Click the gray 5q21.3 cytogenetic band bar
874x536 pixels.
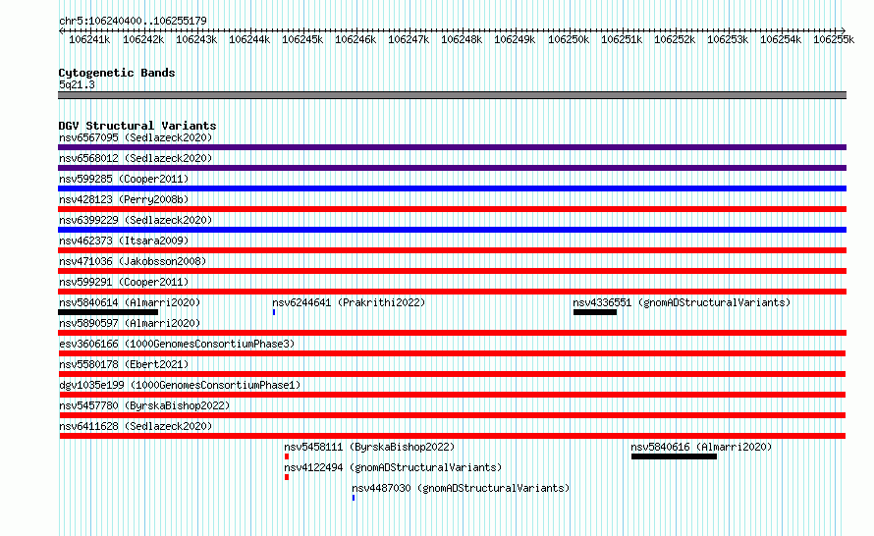pyautogui.click(x=452, y=95)
